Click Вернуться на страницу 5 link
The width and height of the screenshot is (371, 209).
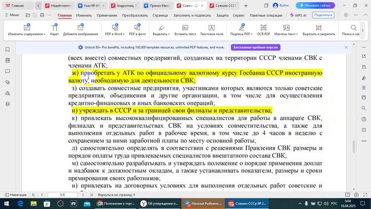[117, 195]
